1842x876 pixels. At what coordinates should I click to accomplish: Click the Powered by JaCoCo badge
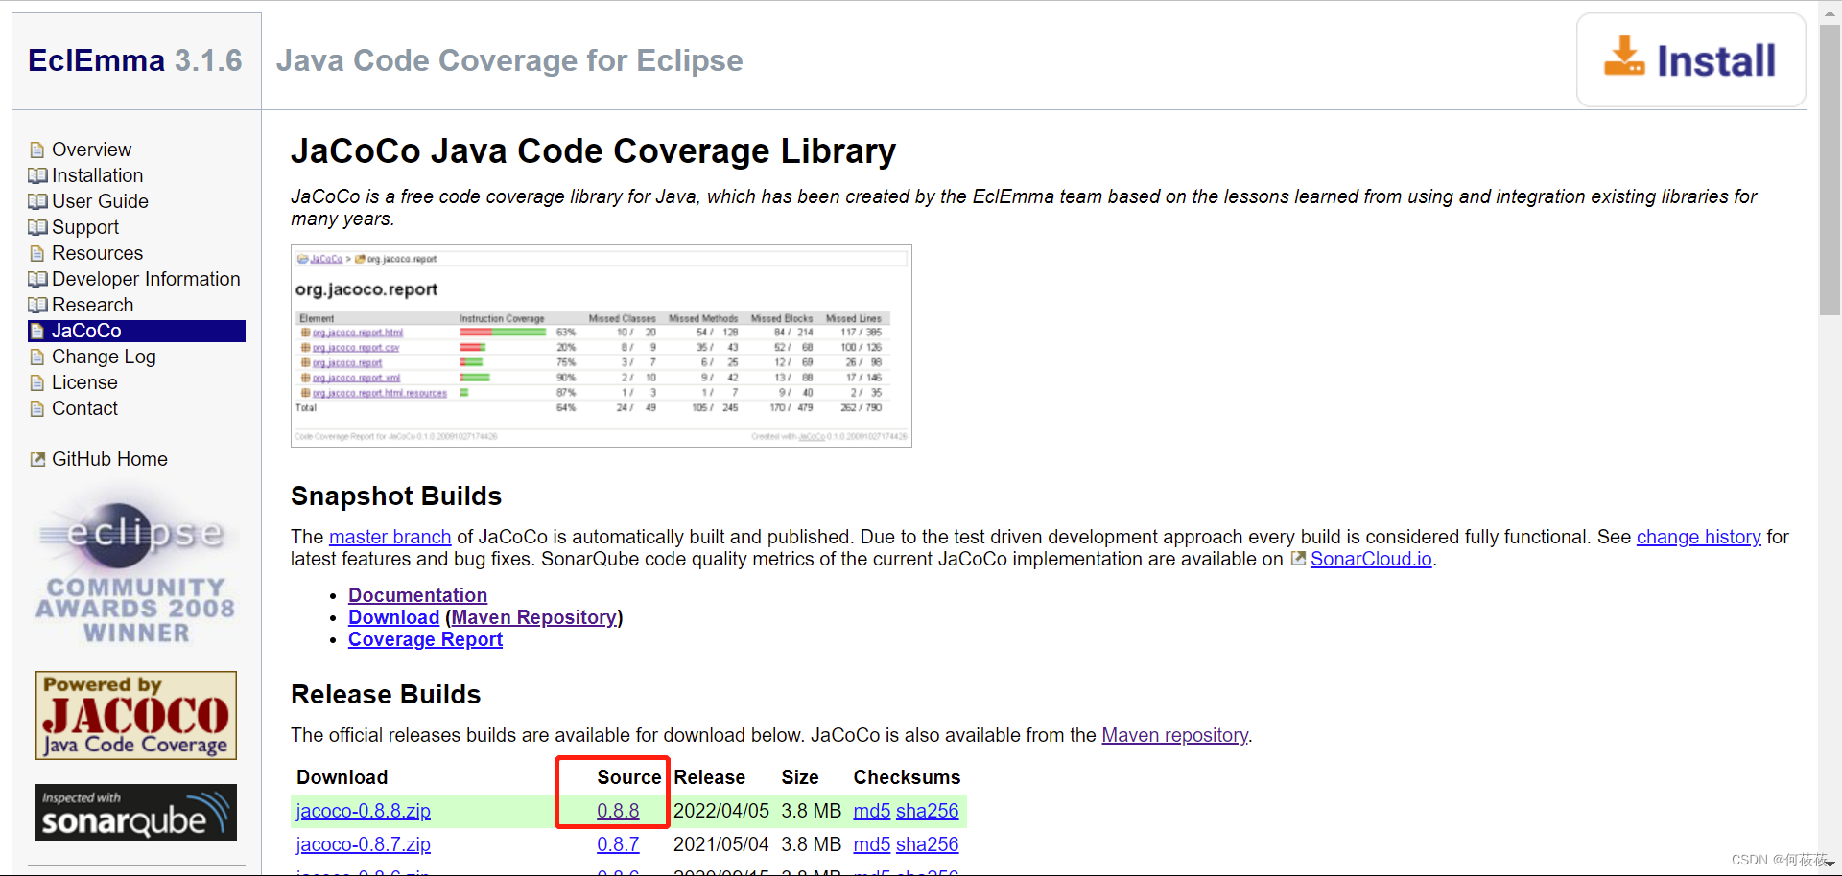click(x=136, y=715)
